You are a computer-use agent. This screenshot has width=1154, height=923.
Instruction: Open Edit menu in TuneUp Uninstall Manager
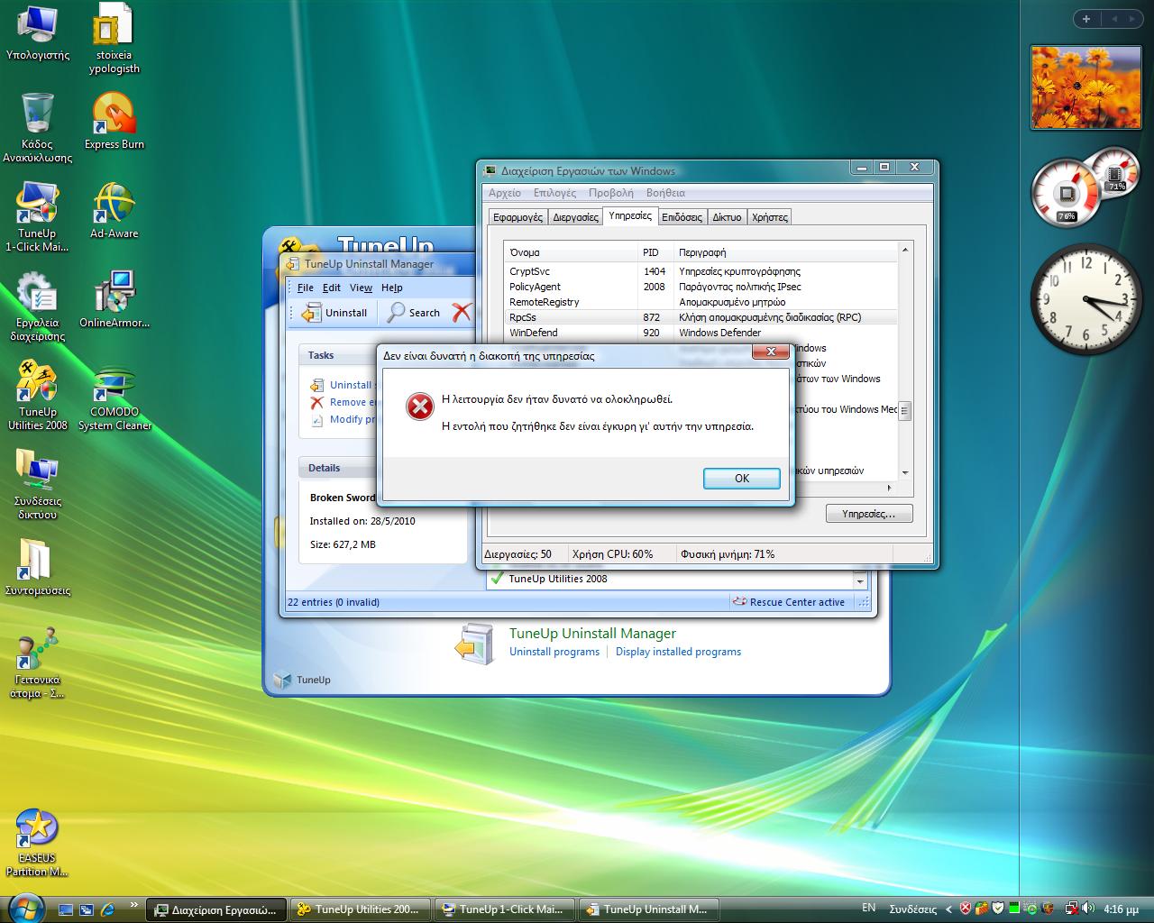332,288
